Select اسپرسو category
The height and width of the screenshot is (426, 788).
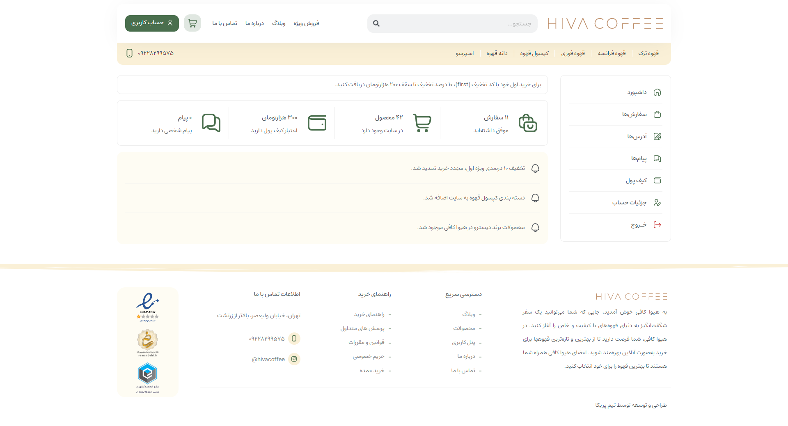coord(465,53)
